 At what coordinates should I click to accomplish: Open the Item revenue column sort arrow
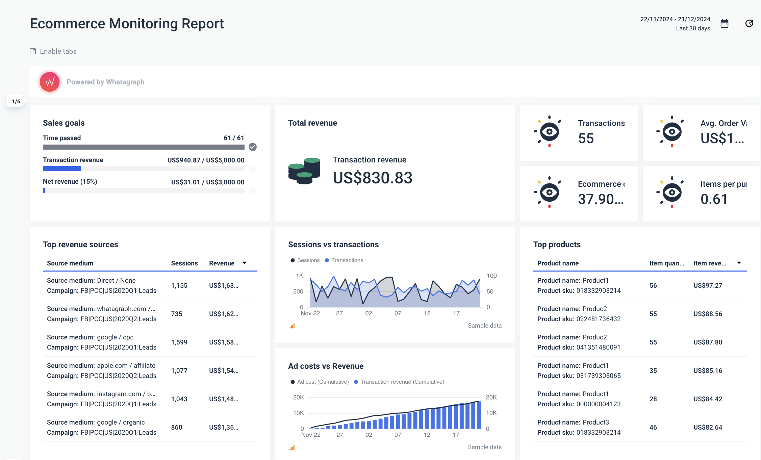[x=739, y=263]
